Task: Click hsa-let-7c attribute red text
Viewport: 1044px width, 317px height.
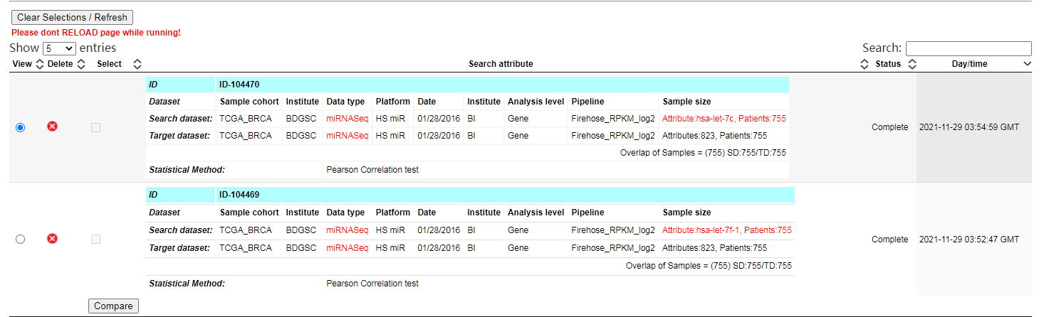Action: (x=724, y=119)
